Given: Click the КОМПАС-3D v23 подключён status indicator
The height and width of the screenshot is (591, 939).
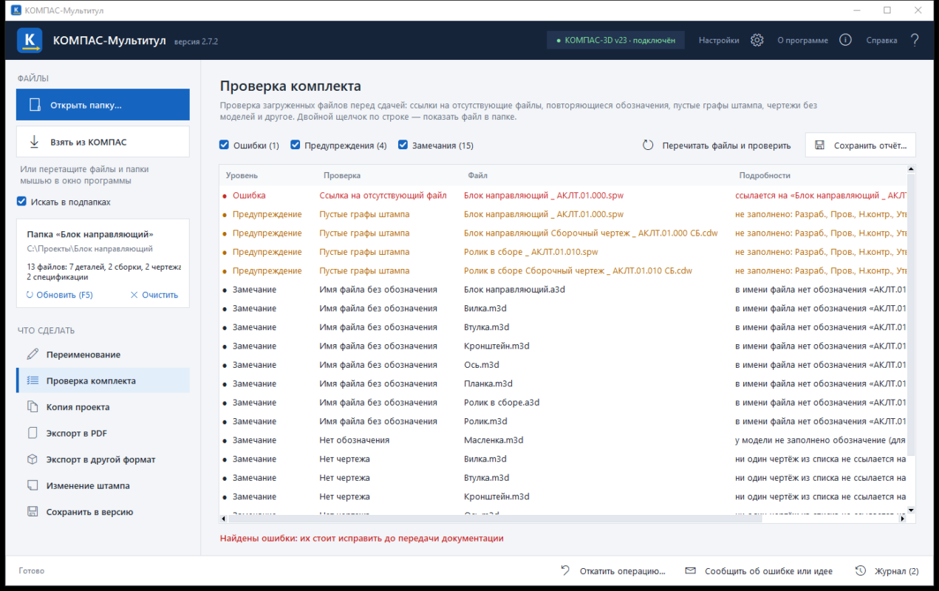Looking at the screenshot, I should (x=615, y=41).
